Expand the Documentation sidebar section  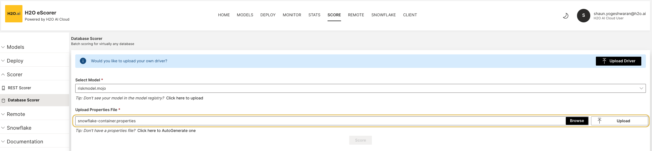(34, 142)
